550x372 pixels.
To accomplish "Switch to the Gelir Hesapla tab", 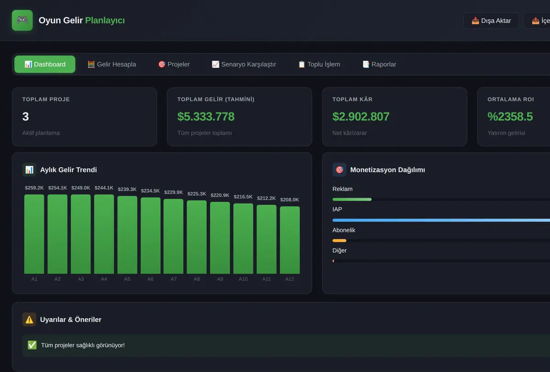I will (112, 64).
